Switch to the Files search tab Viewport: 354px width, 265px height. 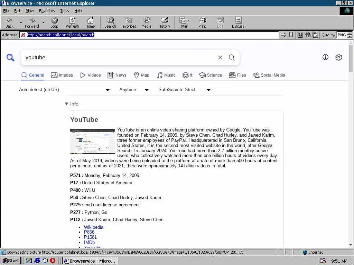[x=237, y=75]
